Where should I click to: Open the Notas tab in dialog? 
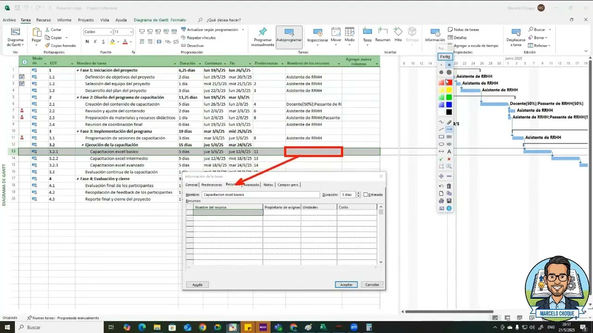[268, 185]
